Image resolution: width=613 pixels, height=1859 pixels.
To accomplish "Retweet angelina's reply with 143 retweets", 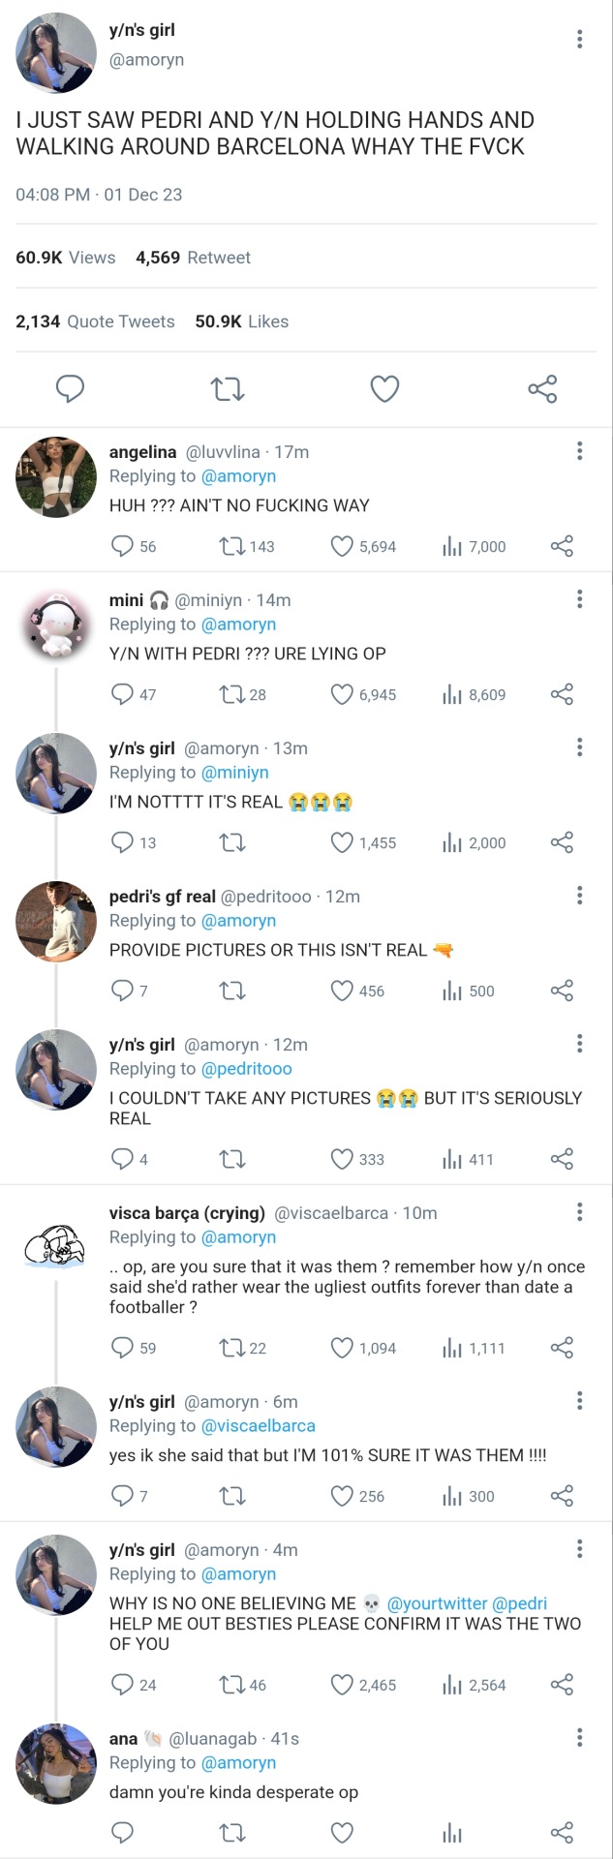I will [x=232, y=547].
